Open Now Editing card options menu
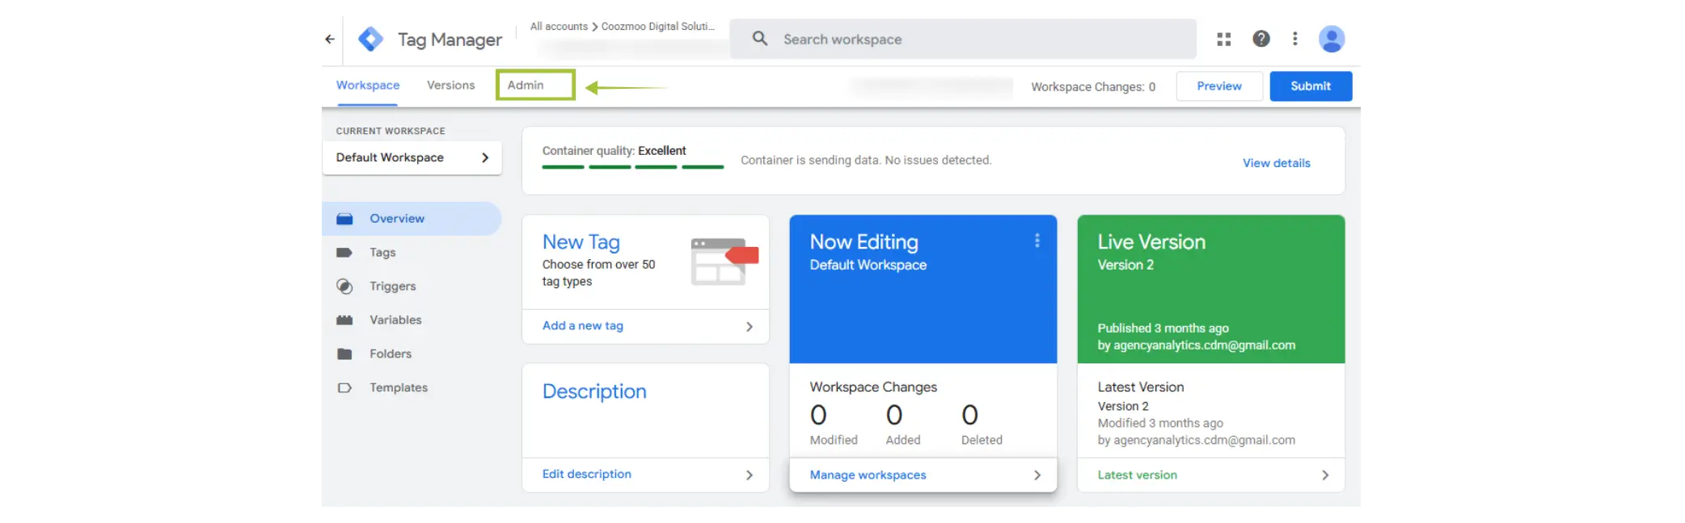This screenshot has height=523, width=1685. 1037,241
